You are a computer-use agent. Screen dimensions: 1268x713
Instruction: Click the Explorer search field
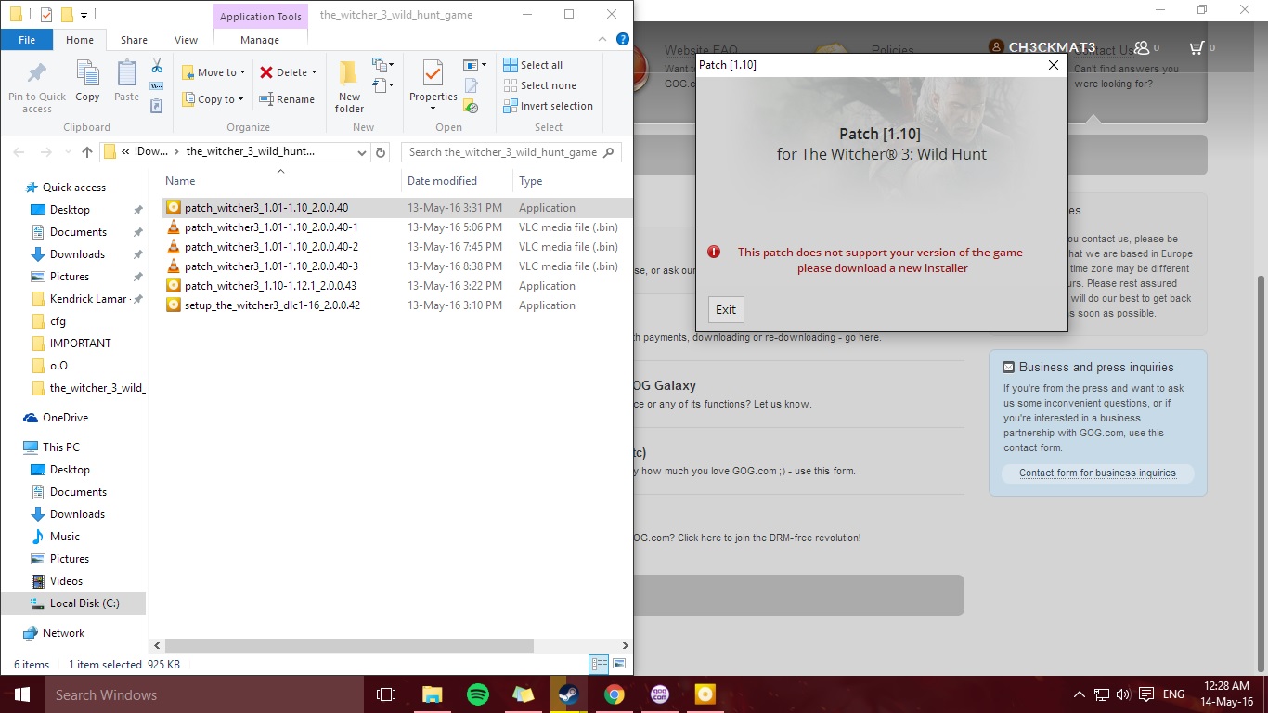[511, 152]
